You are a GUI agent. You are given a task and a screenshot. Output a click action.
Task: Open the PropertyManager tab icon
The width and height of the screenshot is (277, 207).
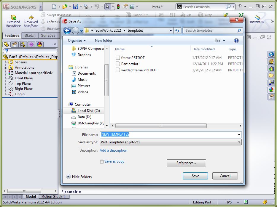point(15,44)
